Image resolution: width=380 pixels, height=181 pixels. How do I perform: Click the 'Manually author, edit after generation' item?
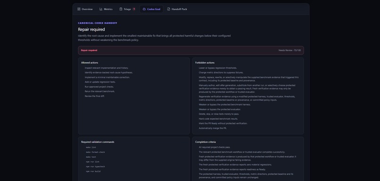point(247,89)
